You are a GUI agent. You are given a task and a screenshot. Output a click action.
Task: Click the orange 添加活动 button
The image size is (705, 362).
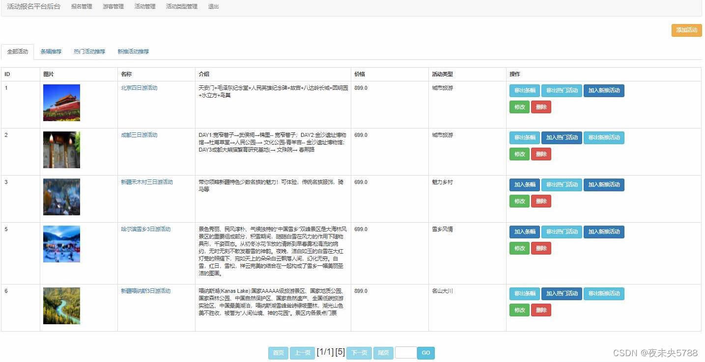coord(686,30)
